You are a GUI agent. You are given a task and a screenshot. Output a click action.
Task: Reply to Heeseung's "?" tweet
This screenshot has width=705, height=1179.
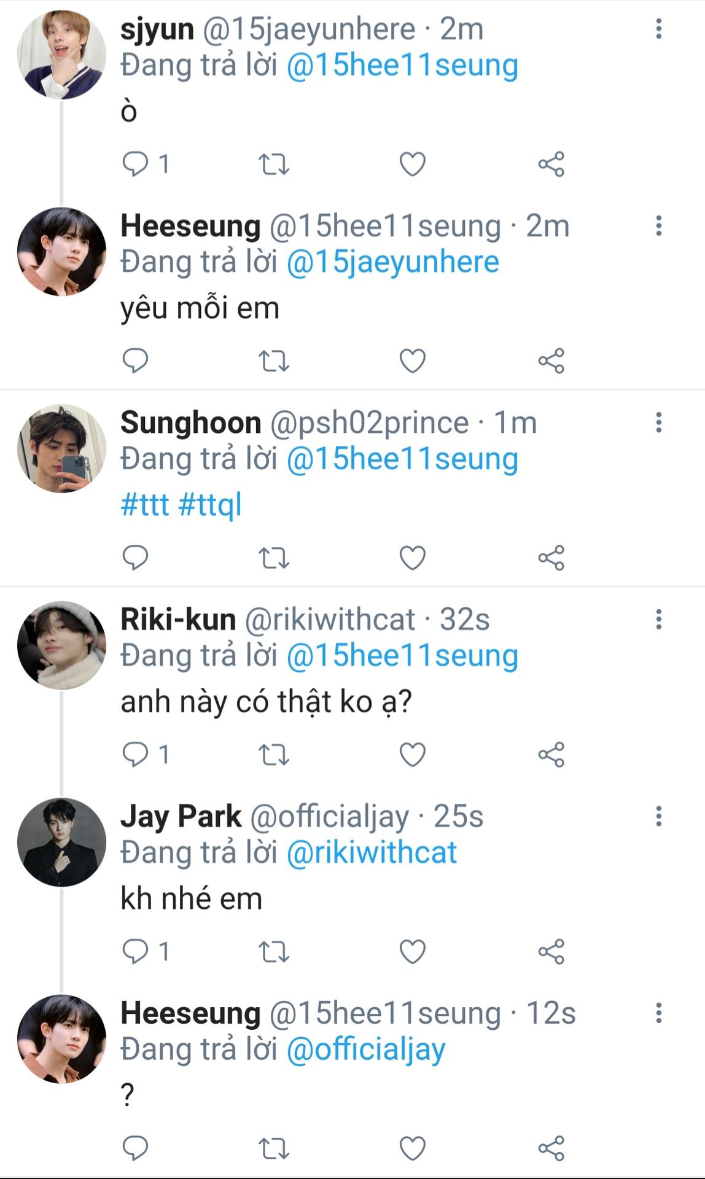[136, 1148]
